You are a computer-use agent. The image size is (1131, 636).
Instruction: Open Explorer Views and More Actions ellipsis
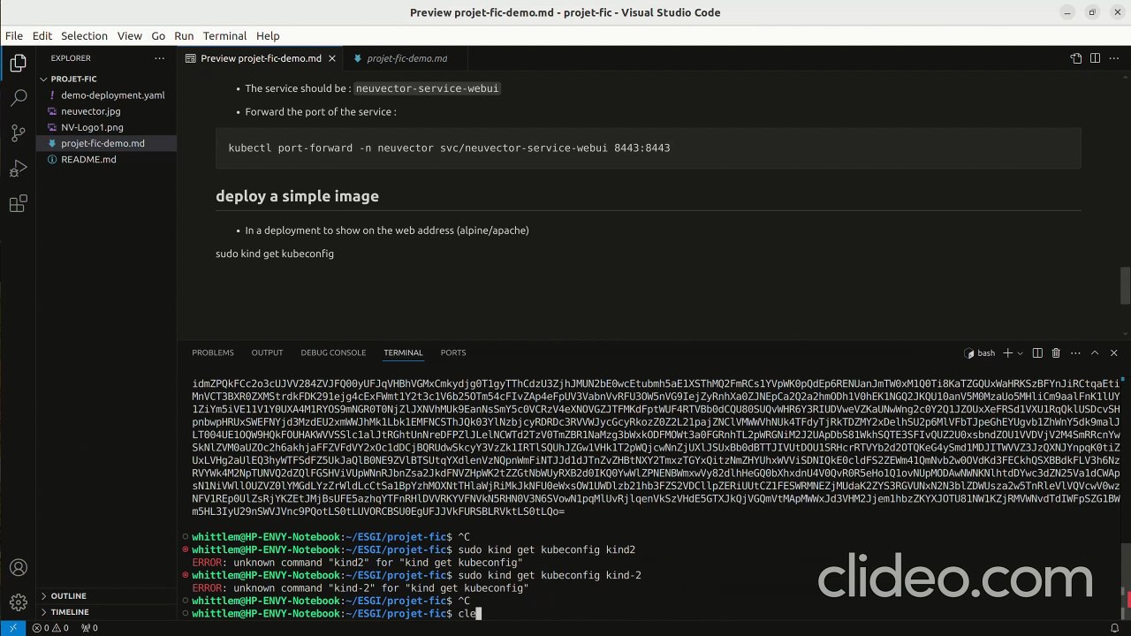159,58
